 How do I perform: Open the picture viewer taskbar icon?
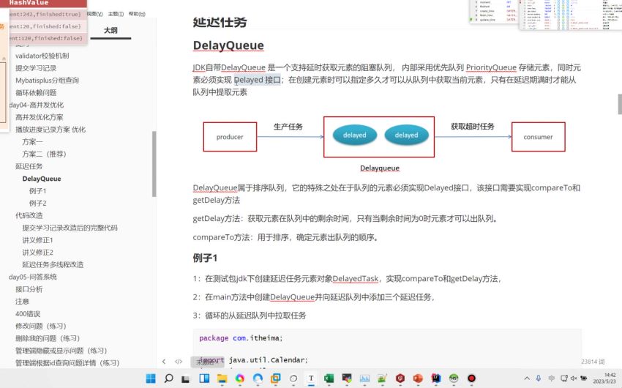pos(364,378)
